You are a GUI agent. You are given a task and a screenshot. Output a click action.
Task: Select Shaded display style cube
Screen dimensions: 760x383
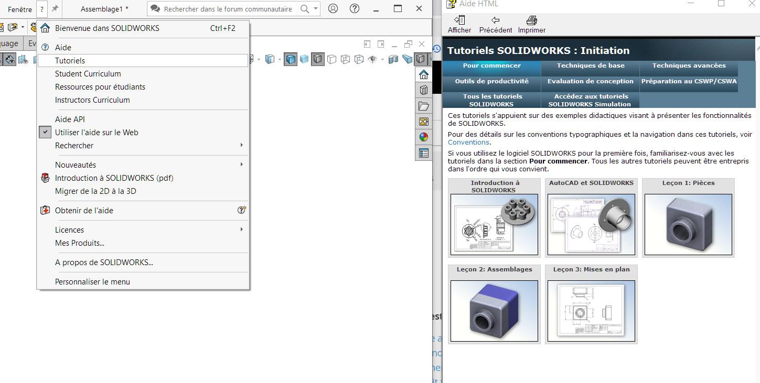coord(304,59)
